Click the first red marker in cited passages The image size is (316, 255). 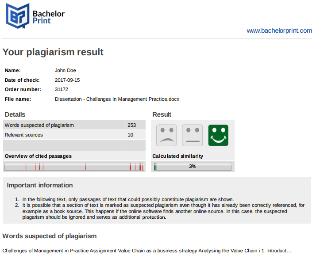(26, 167)
